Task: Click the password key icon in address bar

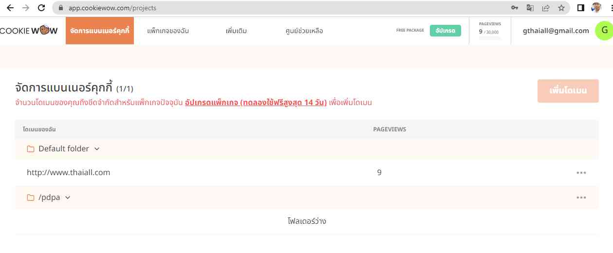Action: coord(515,8)
